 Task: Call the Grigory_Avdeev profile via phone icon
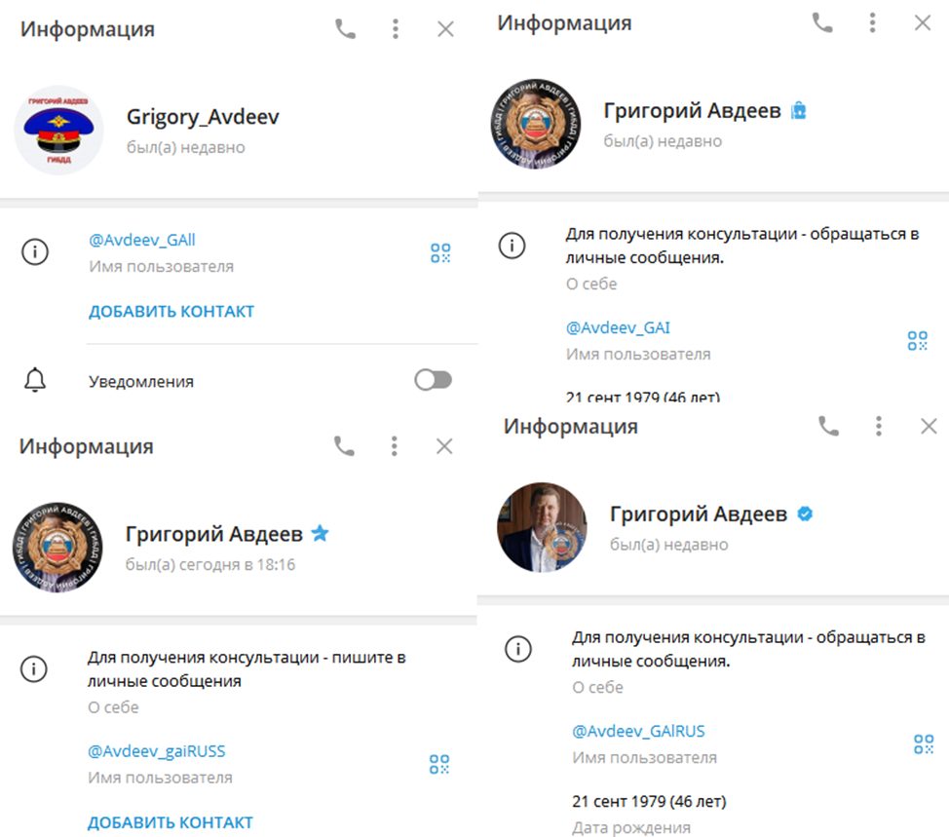pos(345,29)
